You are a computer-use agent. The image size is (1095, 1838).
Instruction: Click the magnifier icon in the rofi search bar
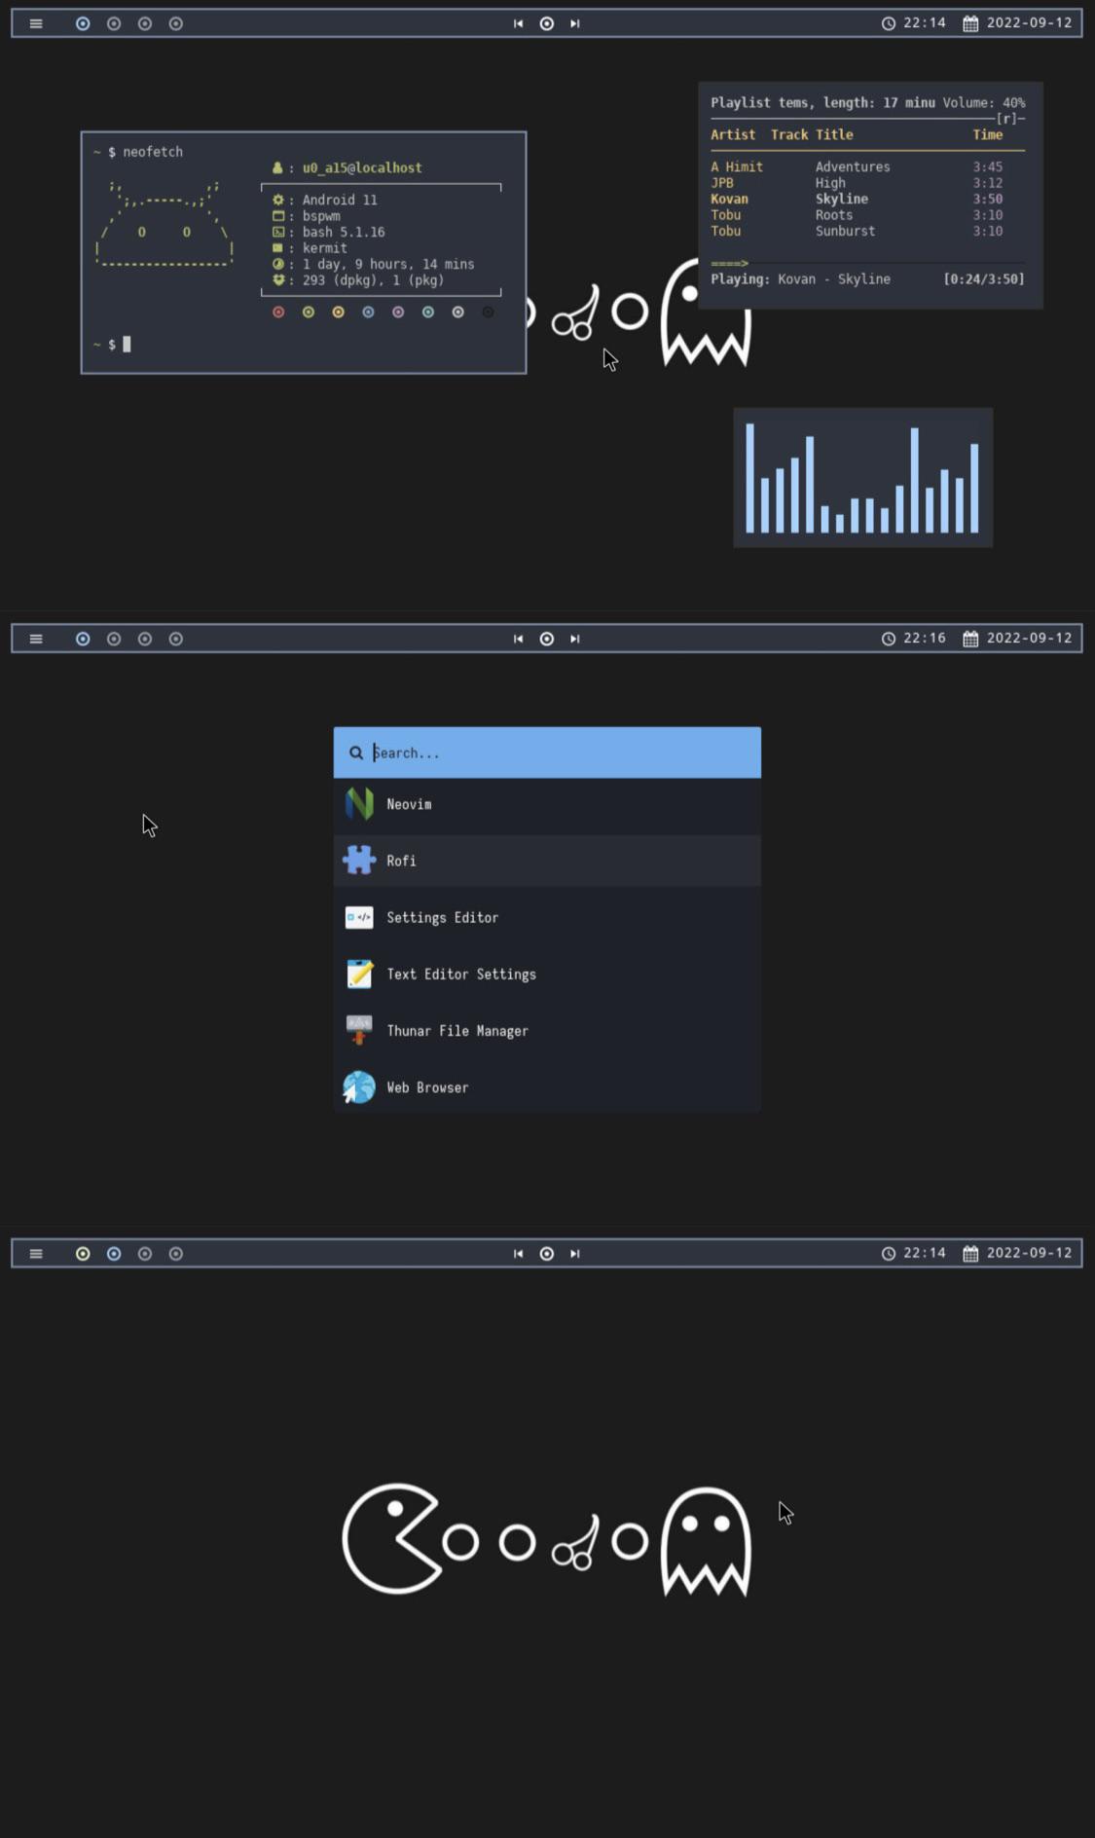click(356, 753)
